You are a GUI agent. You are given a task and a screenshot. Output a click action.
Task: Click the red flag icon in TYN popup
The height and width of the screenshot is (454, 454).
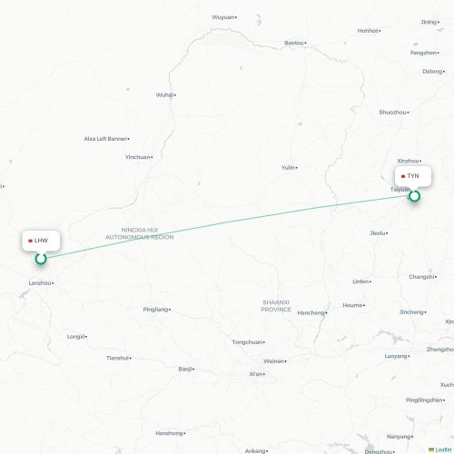click(403, 176)
